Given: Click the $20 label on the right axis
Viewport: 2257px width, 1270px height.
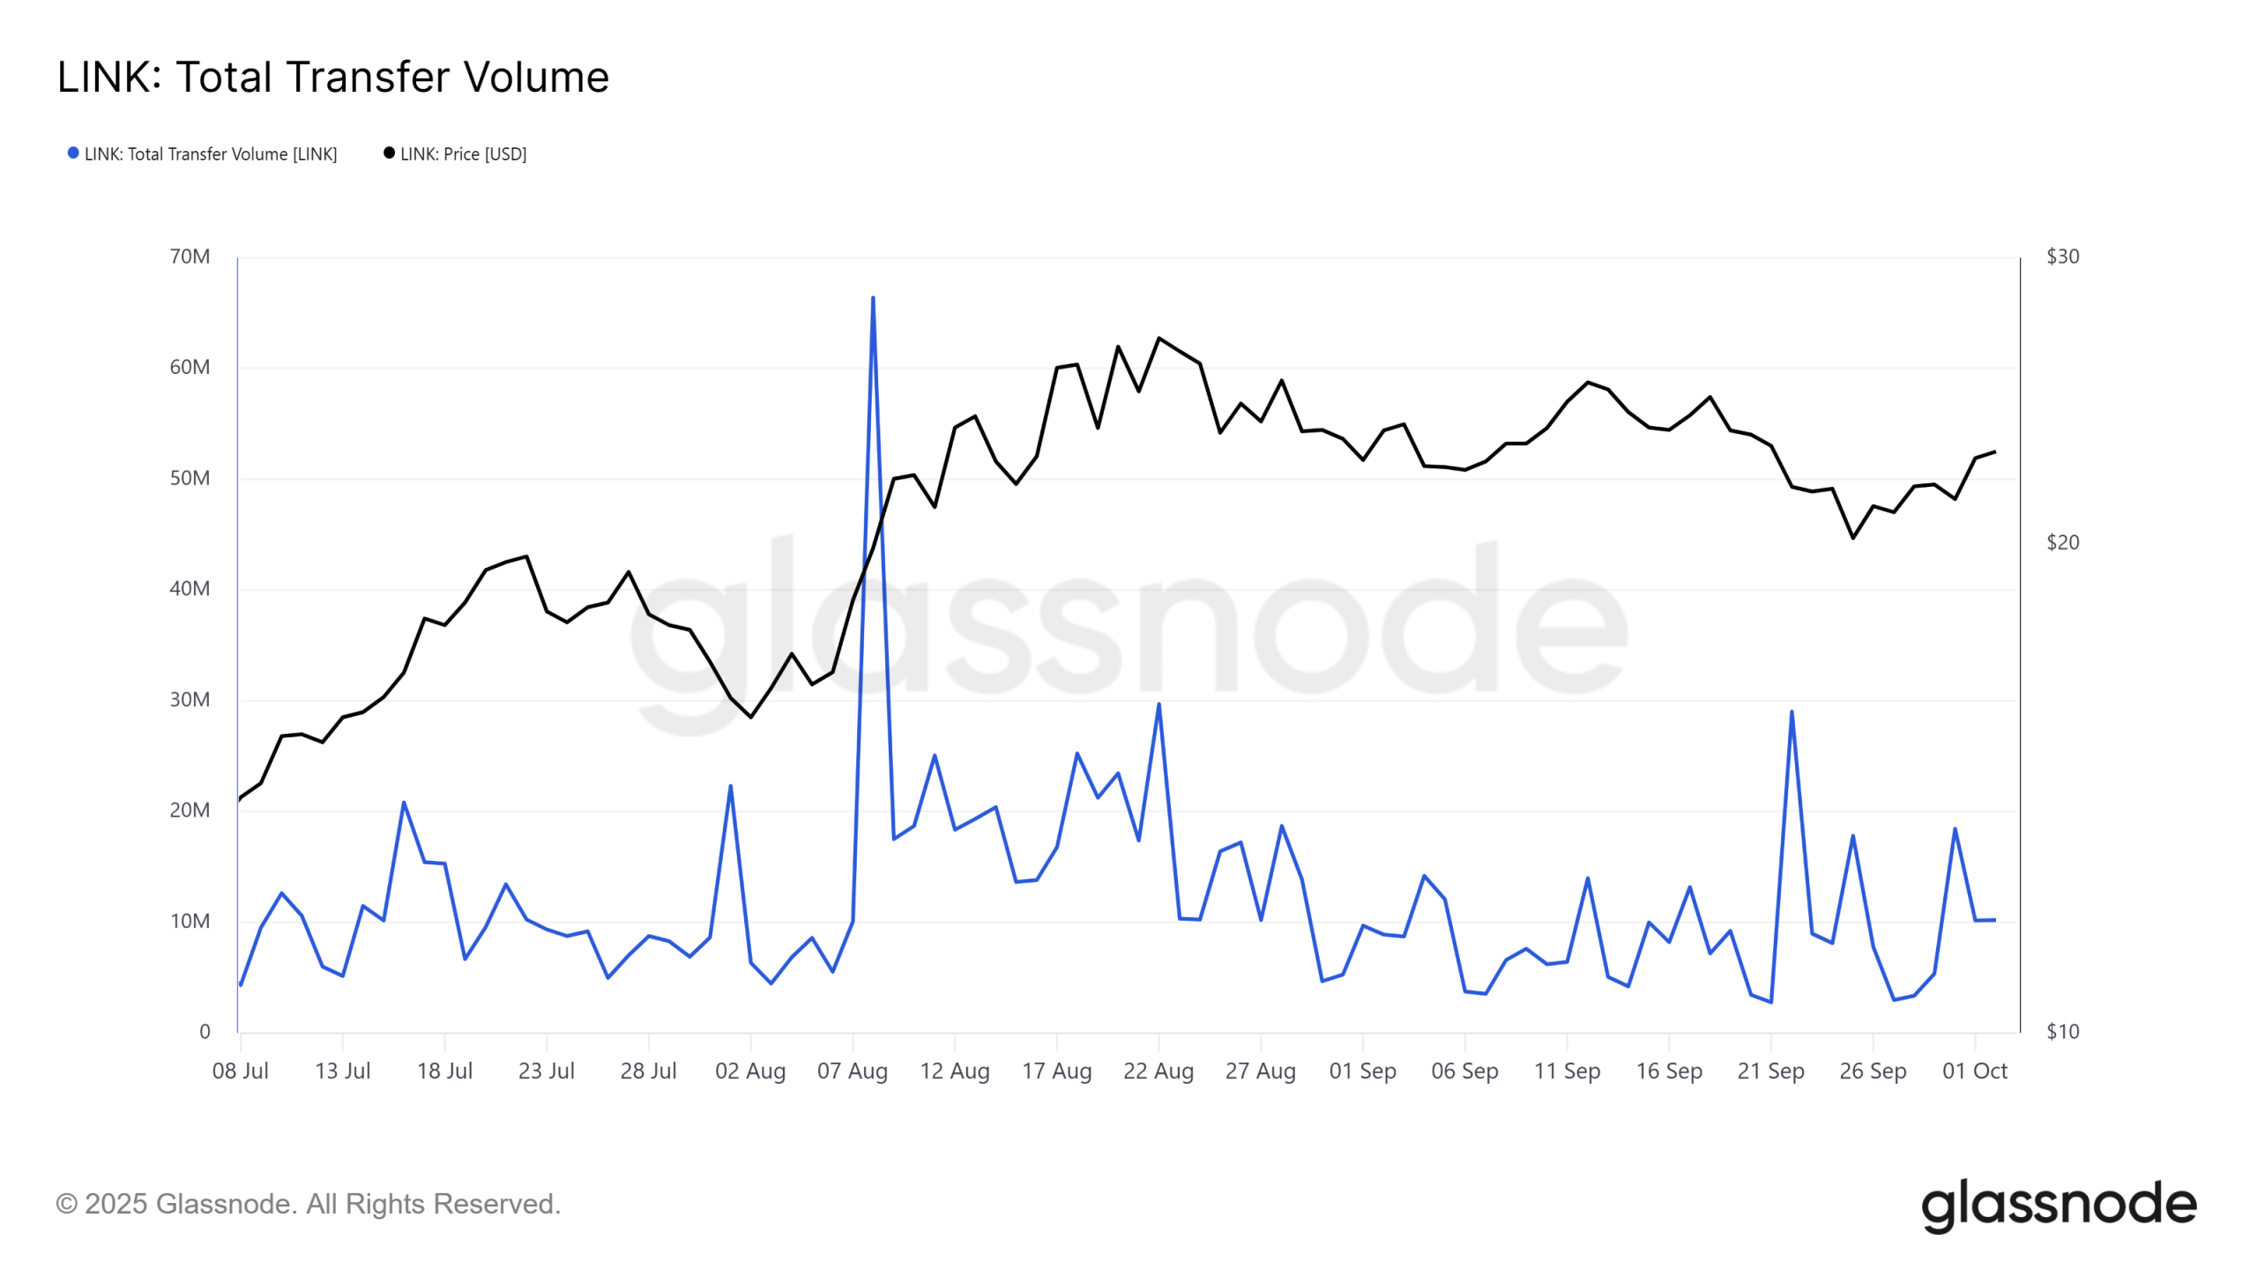Looking at the screenshot, I should (2062, 542).
